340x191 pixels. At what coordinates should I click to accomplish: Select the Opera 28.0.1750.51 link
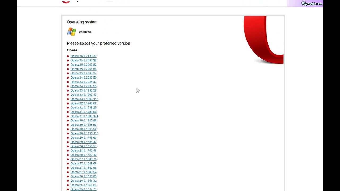(83, 146)
